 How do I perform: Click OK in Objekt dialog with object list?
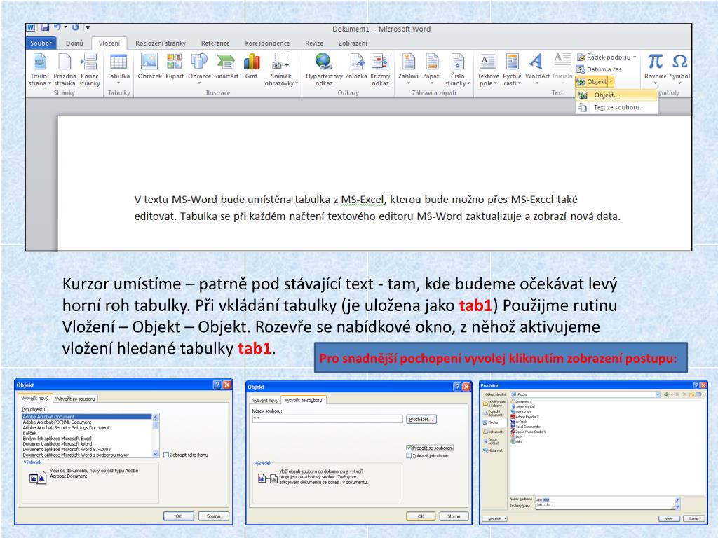pos(179,516)
